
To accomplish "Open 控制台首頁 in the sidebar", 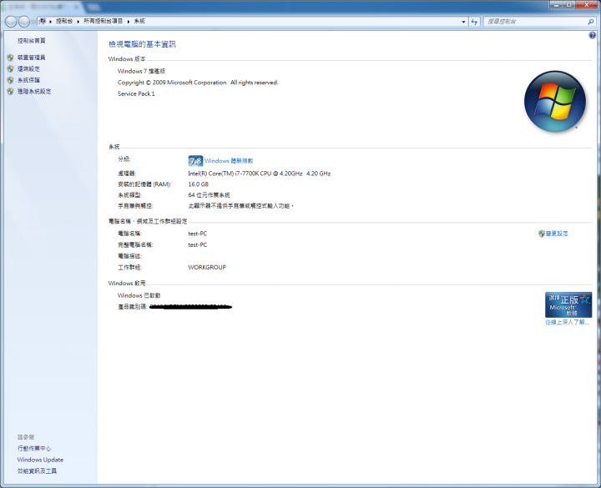I will tap(32, 41).
